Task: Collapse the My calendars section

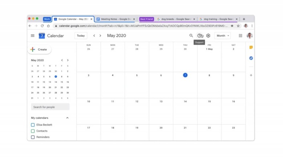Action: pyautogui.click(x=67, y=118)
